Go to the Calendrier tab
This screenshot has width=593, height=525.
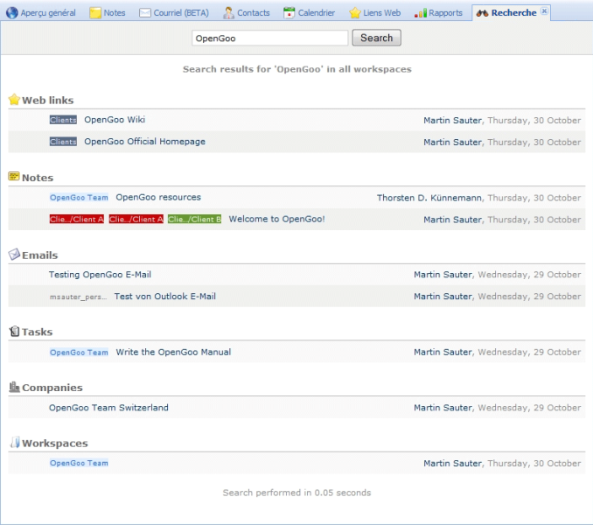310,13
